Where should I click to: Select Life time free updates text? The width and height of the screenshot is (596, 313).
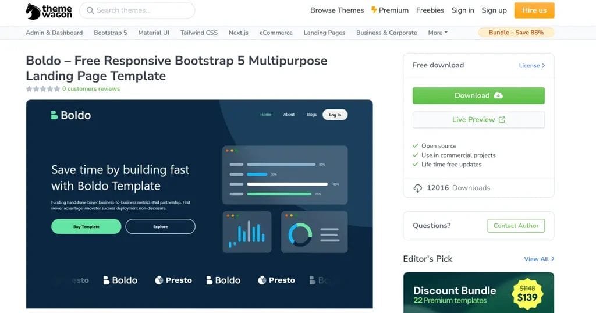coord(451,165)
